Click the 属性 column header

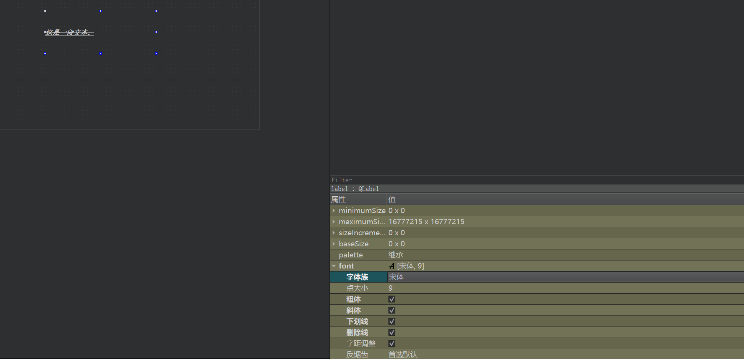point(359,199)
